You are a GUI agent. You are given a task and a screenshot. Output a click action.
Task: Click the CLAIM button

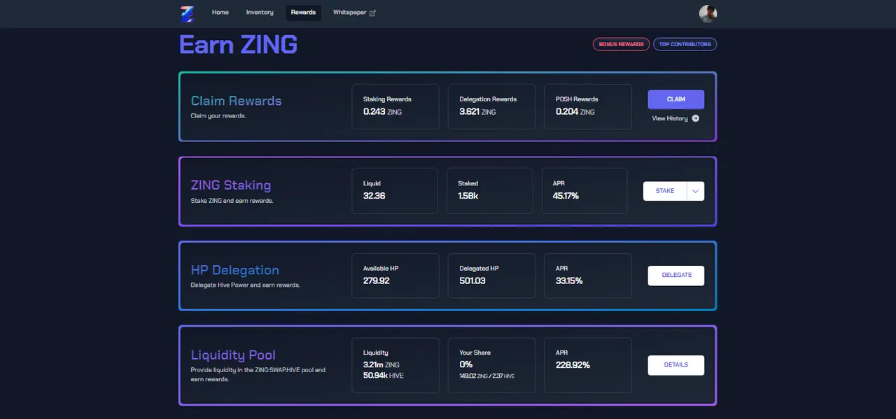[x=676, y=99]
